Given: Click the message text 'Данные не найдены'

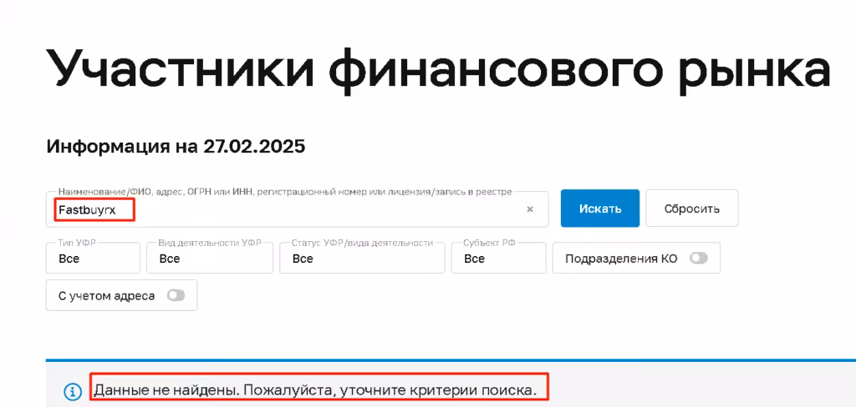Looking at the screenshot, I should 166,390.
